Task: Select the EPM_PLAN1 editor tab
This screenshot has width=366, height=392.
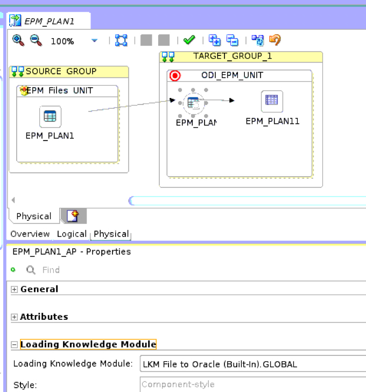Action: [x=49, y=21]
